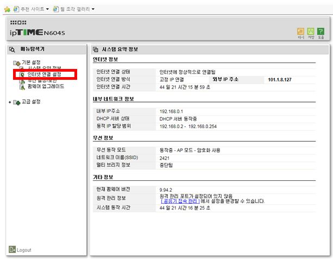This screenshot has height=259, width=333.
Task: Click the favorites star icon
Action: click(7, 9)
